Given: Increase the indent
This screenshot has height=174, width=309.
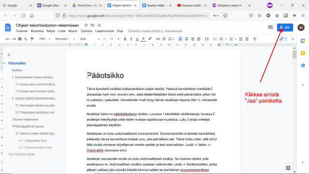Looking at the screenshot, I should click(247, 39).
